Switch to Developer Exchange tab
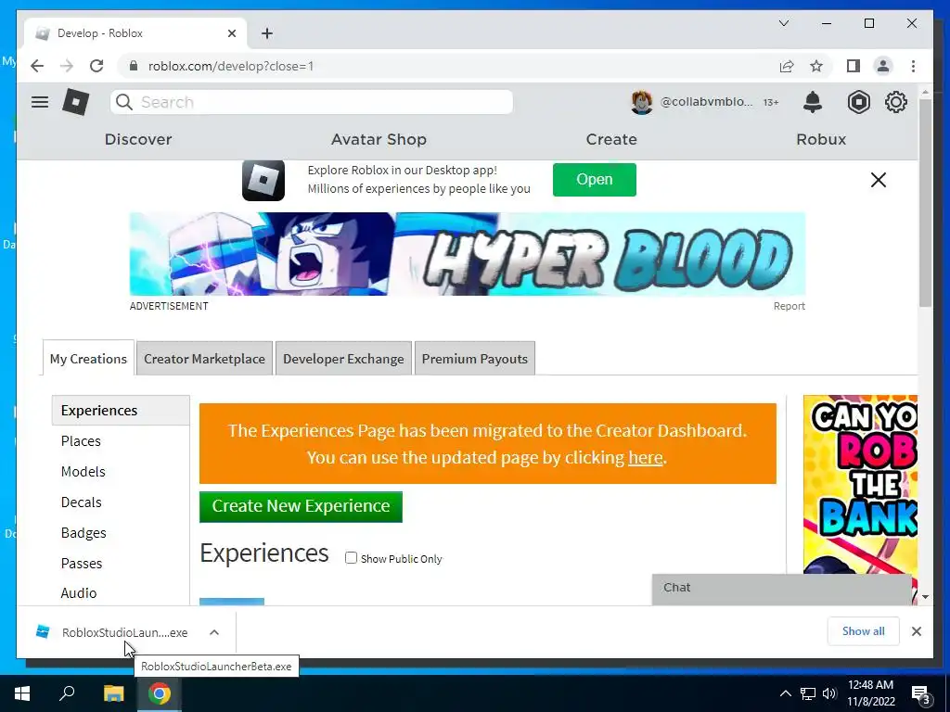The height and width of the screenshot is (712, 950). (343, 359)
